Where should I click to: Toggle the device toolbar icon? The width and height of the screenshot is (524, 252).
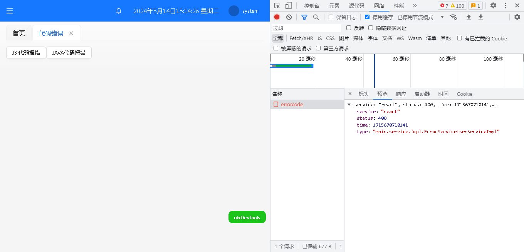click(x=288, y=6)
